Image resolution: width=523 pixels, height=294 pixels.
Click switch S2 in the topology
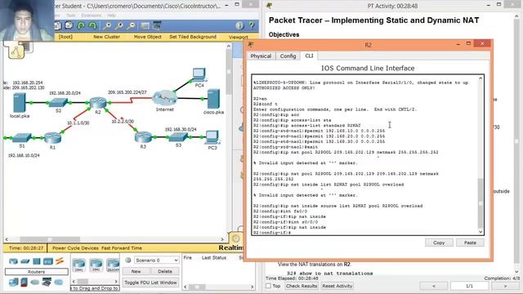pos(58,103)
